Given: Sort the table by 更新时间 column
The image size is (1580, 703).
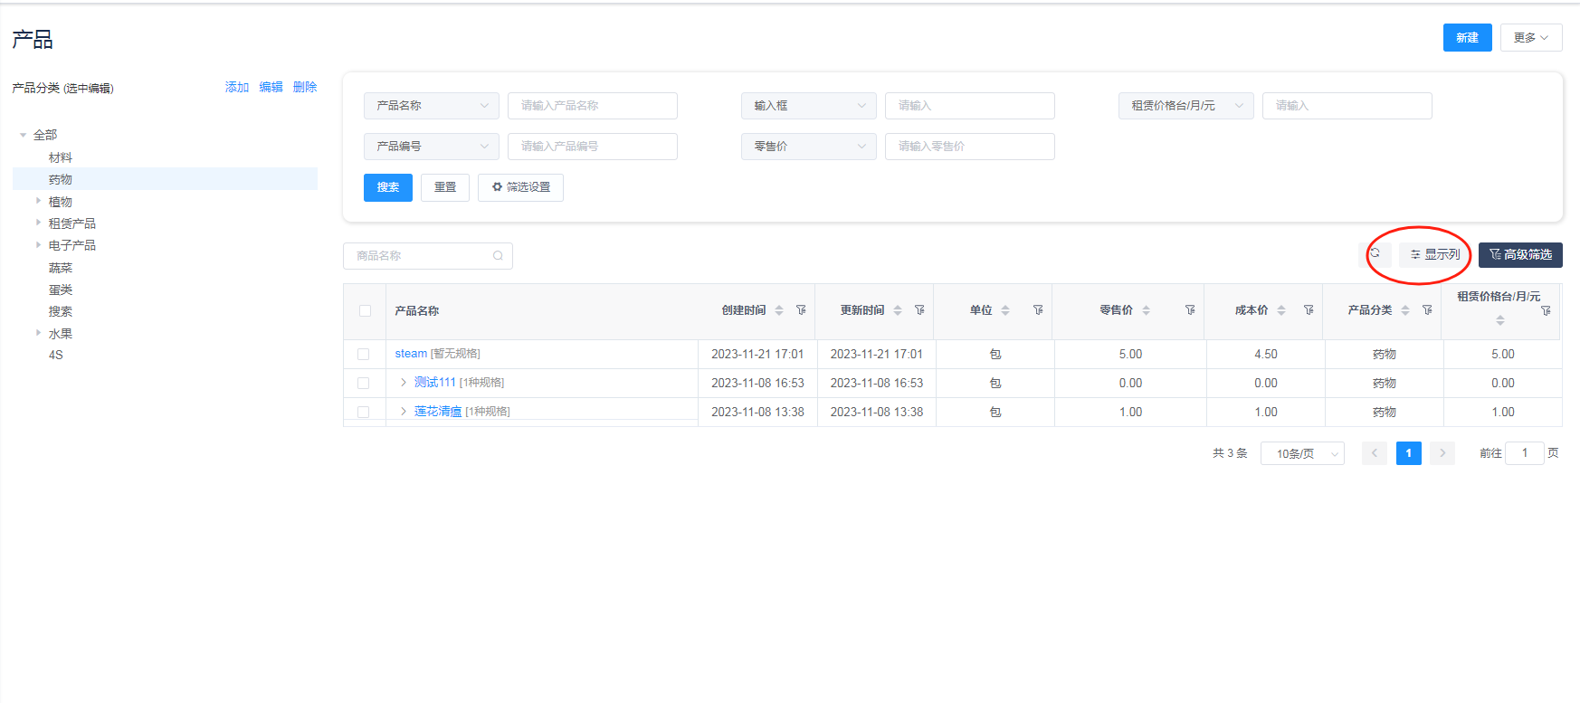Looking at the screenshot, I should coord(898,310).
